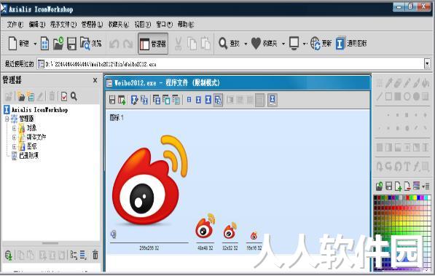This screenshot has height=276, width=435.
Task: Expand the 新建 dropdown arrow
Action: tap(35, 44)
